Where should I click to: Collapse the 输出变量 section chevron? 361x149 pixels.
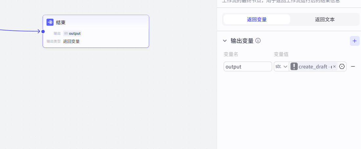click(225, 41)
